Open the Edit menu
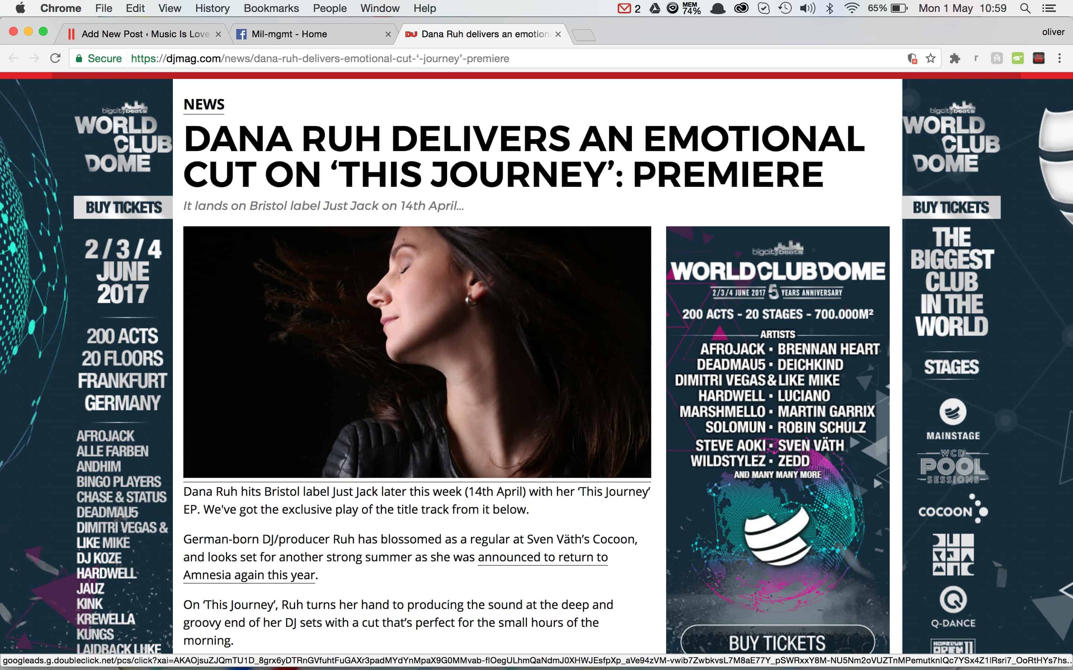Image resolution: width=1073 pixels, height=670 pixels. 135,8
